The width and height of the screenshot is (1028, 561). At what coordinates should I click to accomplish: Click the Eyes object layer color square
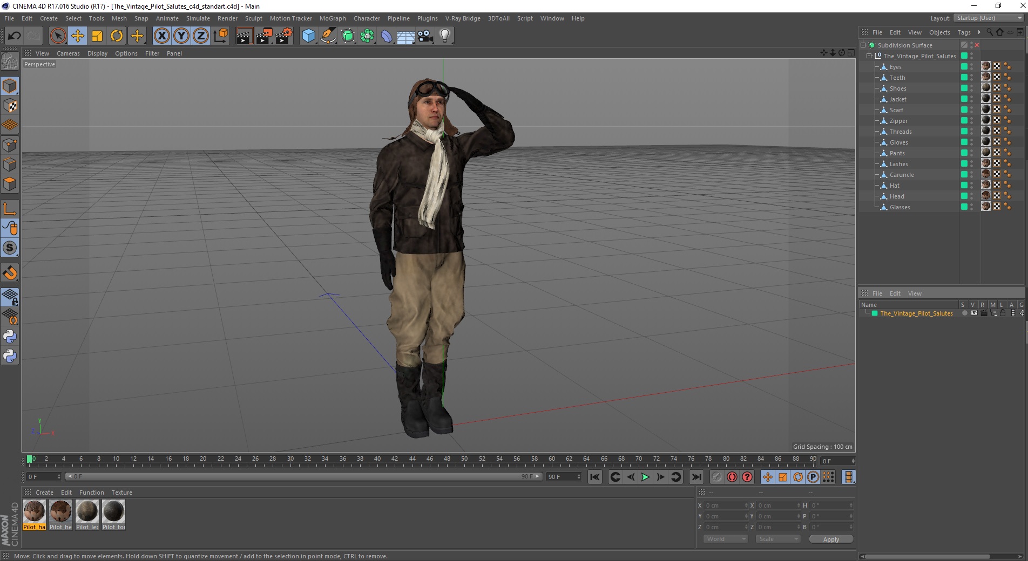pos(964,66)
